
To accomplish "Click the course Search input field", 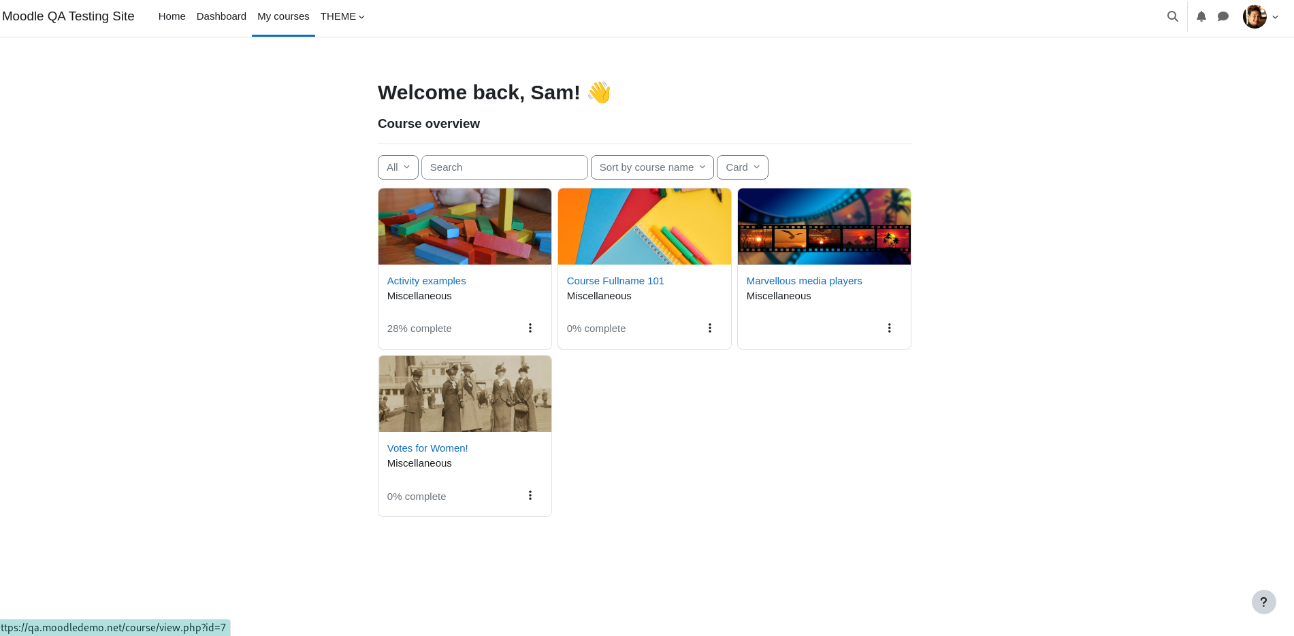I will 504,167.
